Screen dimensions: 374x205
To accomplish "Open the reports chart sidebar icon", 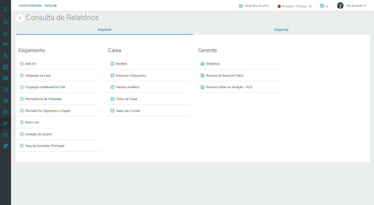I will (x=5, y=123).
